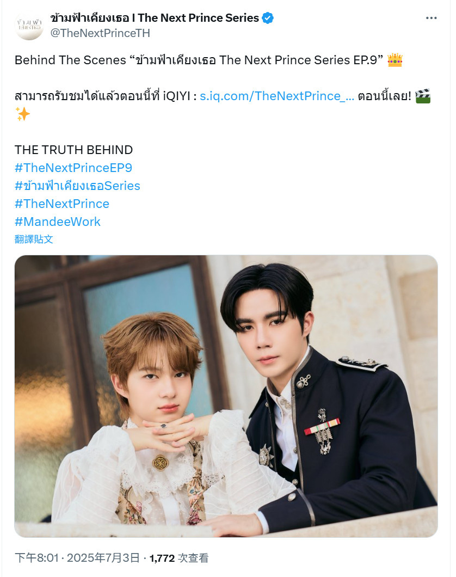Click 翻譯貼文 to translate the post
Screen dimensions: 456x577
[34, 239]
